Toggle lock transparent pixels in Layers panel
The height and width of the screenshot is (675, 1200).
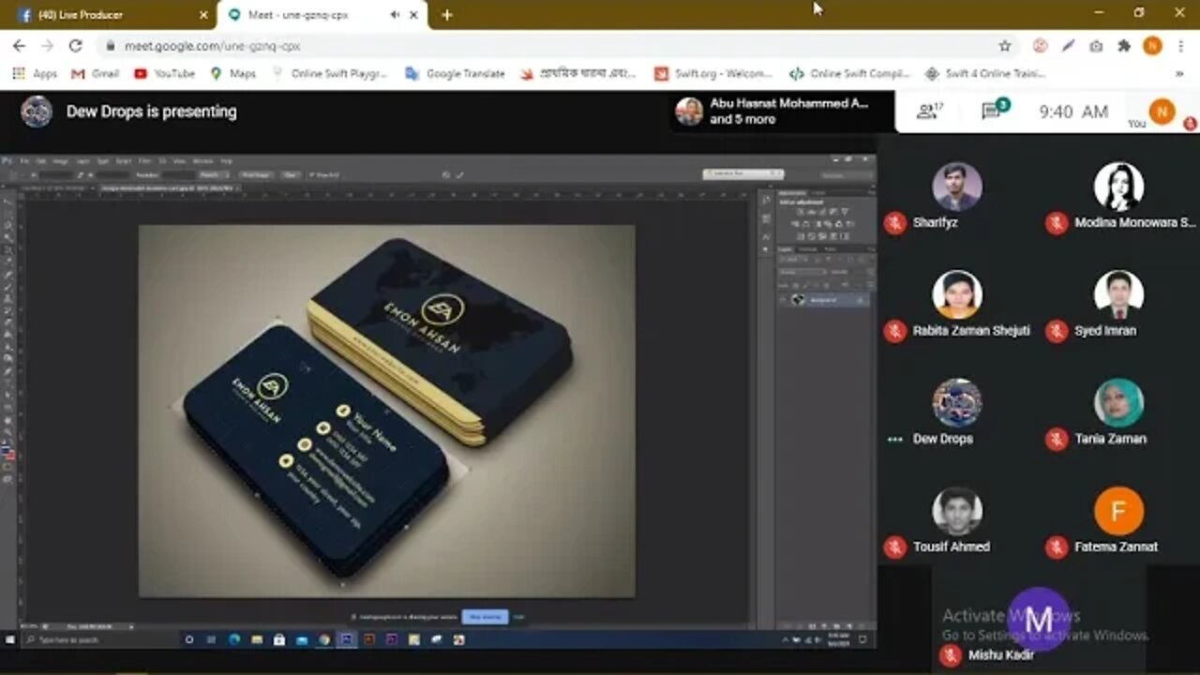[796, 285]
